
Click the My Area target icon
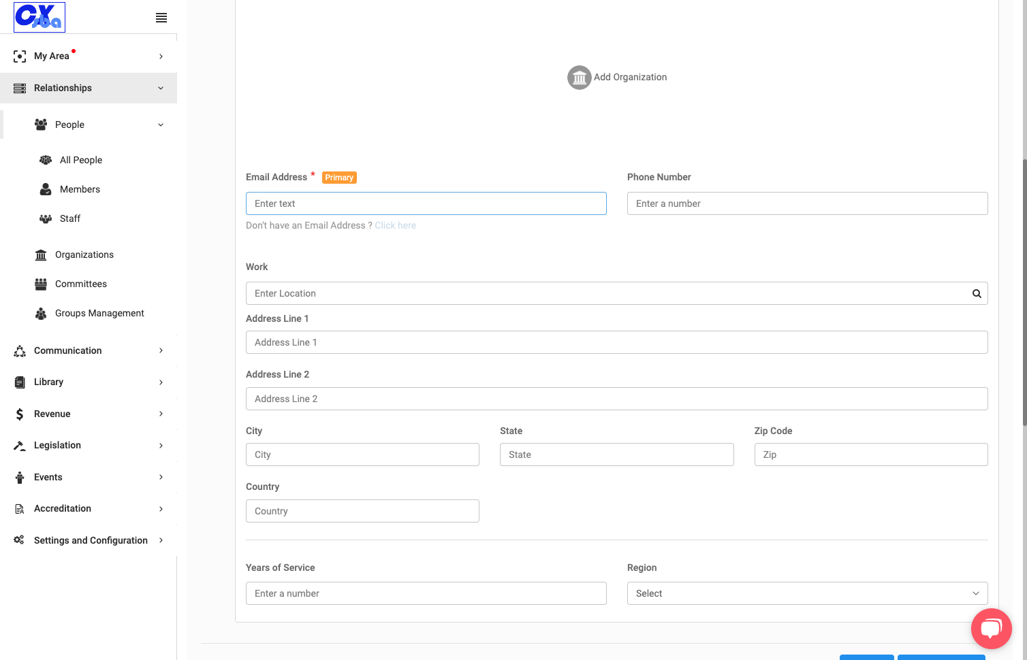(20, 56)
